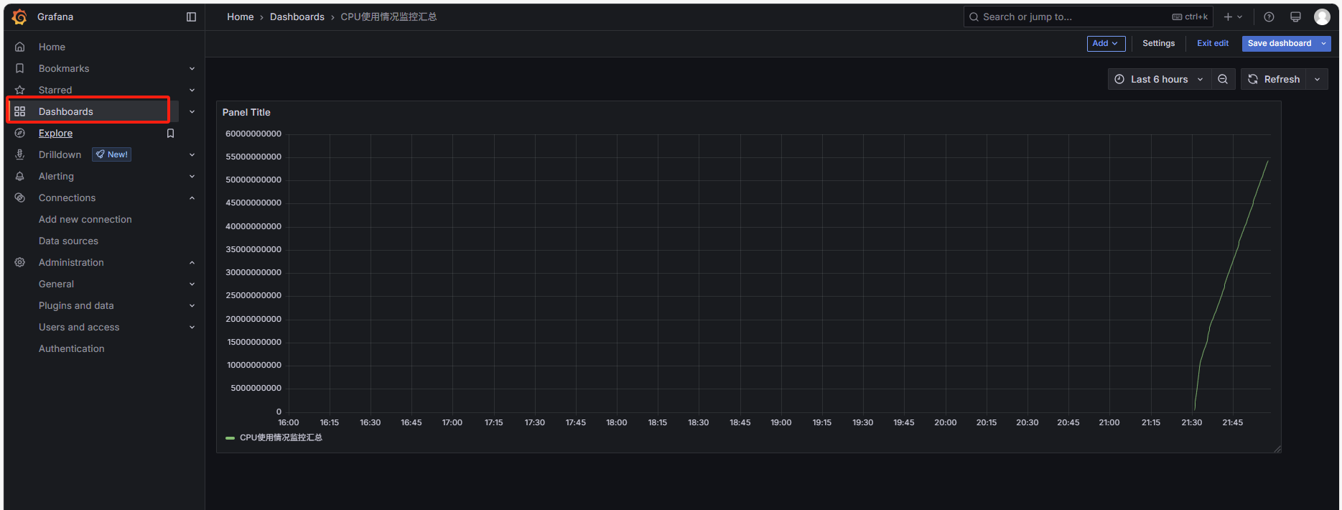The image size is (1342, 510).
Task: Open the help question-mark icon
Action: coord(1269,17)
